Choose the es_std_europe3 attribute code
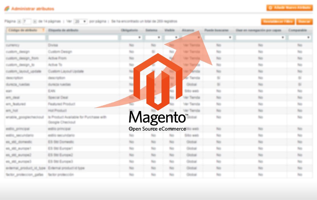The height and width of the screenshot is (200, 317). coord(19,162)
